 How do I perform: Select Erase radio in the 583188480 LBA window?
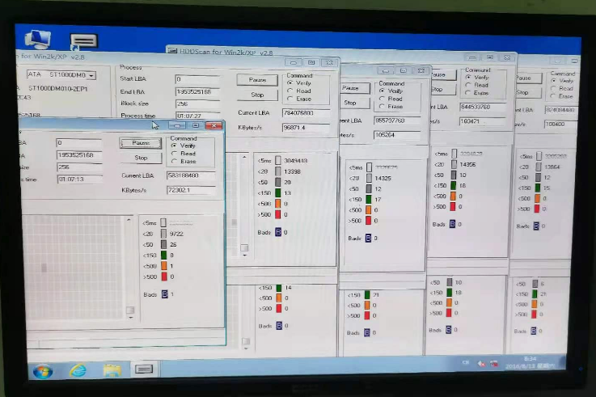174,162
